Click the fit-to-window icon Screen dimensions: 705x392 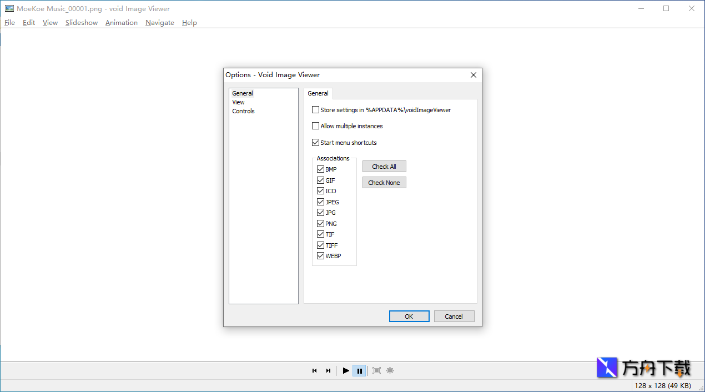[x=376, y=371]
